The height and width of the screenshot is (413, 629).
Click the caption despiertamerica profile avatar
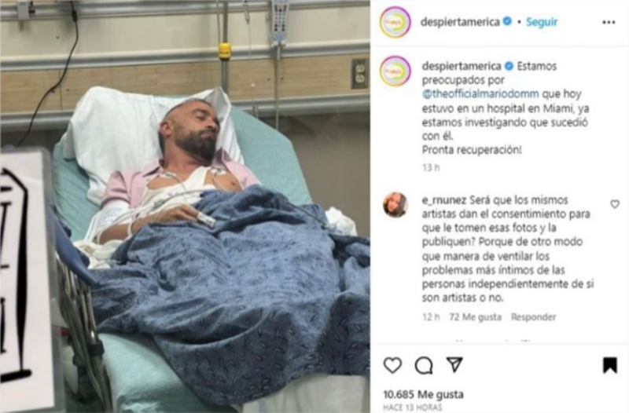coord(395,71)
